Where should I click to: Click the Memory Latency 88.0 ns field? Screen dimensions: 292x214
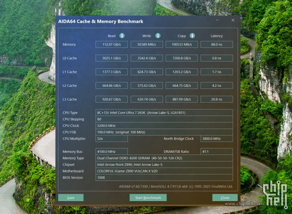click(x=217, y=44)
